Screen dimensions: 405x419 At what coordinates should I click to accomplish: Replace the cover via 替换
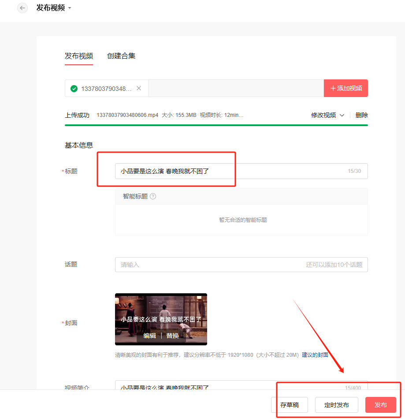pyautogui.click(x=172, y=336)
